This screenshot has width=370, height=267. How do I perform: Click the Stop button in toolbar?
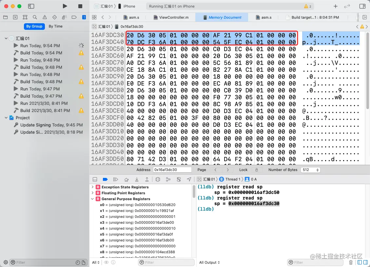click(80, 6)
